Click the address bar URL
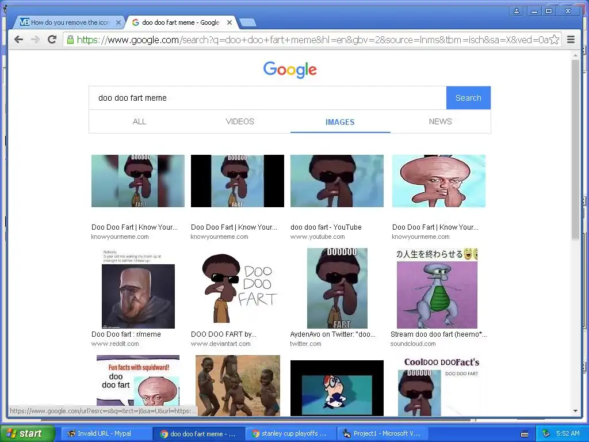589x442 pixels. (312, 40)
